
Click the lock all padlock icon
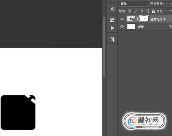pyautogui.click(x=153, y=11)
